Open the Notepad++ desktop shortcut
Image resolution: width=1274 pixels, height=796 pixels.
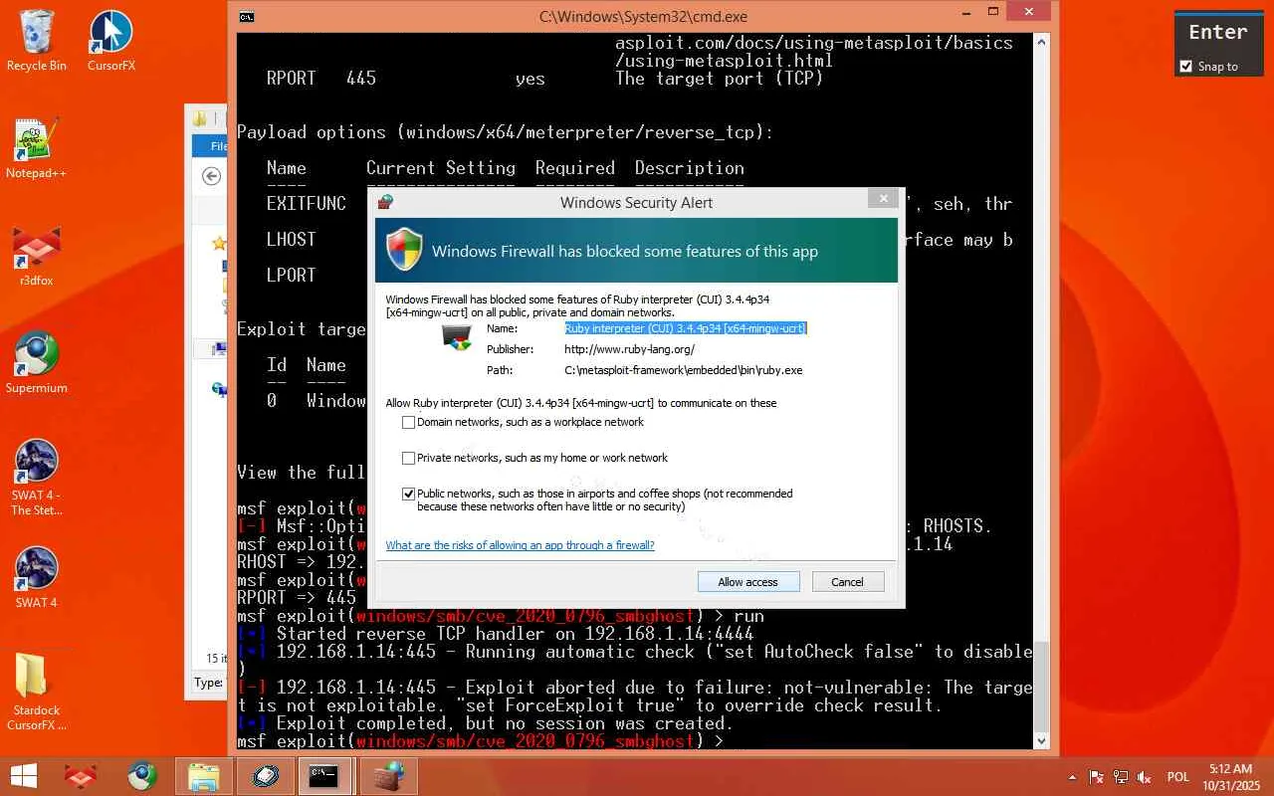(37, 147)
